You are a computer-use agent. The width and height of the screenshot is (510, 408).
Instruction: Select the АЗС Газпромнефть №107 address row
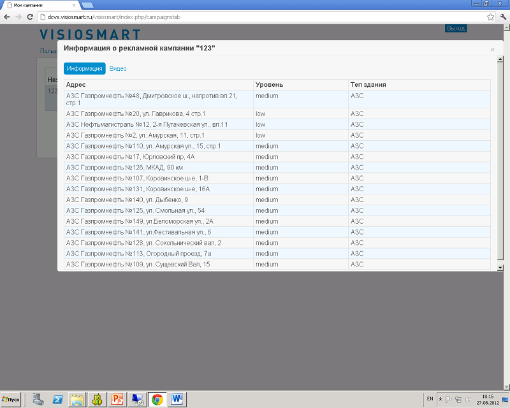[277, 178]
